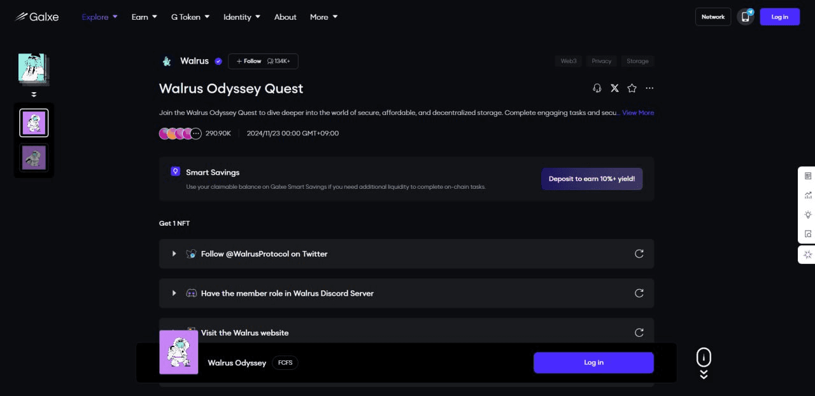Refresh the Visit Walrus website task
This screenshot has width=815, height=396.
[x=639, y=332]
